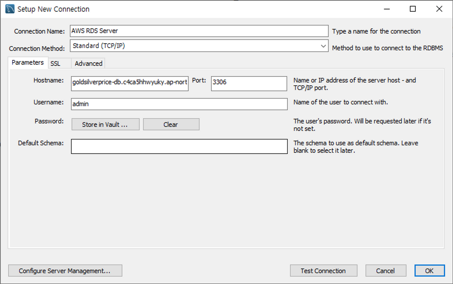453x284 pixels.
Task: Click the Default Schema input field
Action: point(179,146)
